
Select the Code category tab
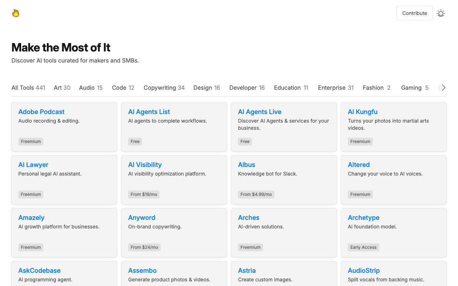click(x=123, y=88)
